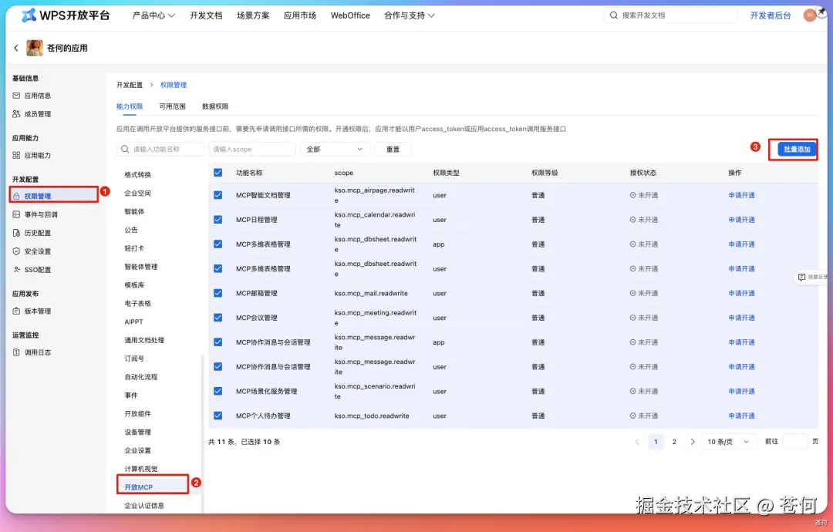This screenshot has width=833, height=532.
Task: Open 开发文档 in top navigation
Action: (x=206, y=15)
